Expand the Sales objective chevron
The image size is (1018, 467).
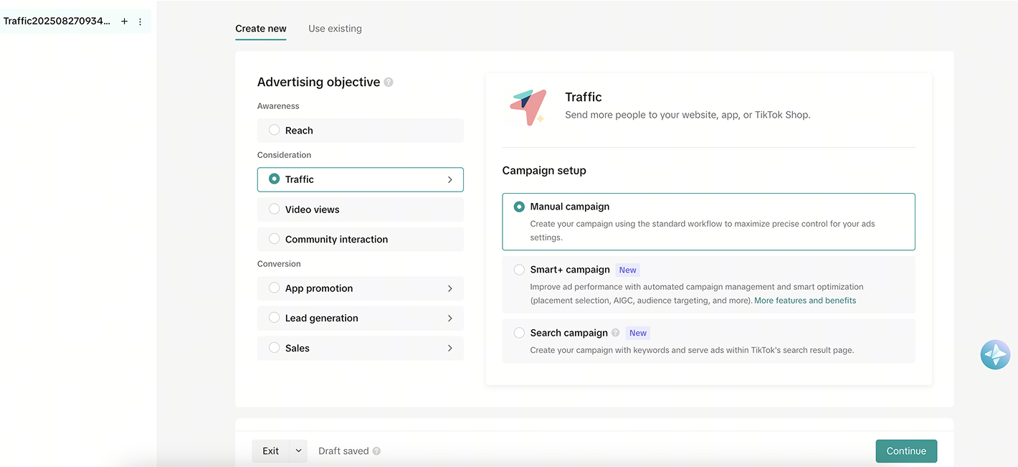[449, 348]
